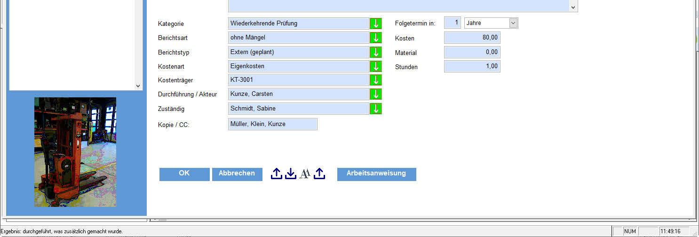Open the green arrow selector for Kostenart

click(376, 66)
